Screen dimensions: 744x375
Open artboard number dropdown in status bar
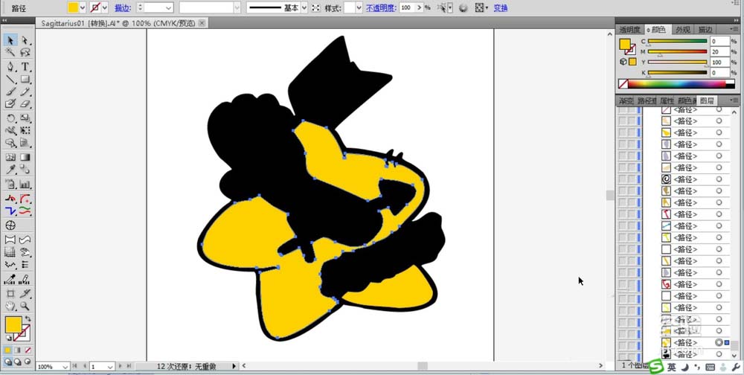(110, 367)
